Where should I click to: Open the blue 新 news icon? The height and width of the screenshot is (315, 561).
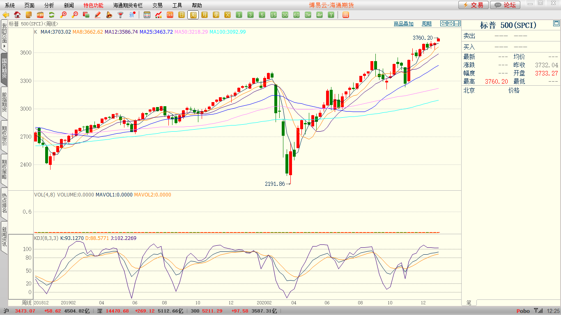(x=132, y=15)
